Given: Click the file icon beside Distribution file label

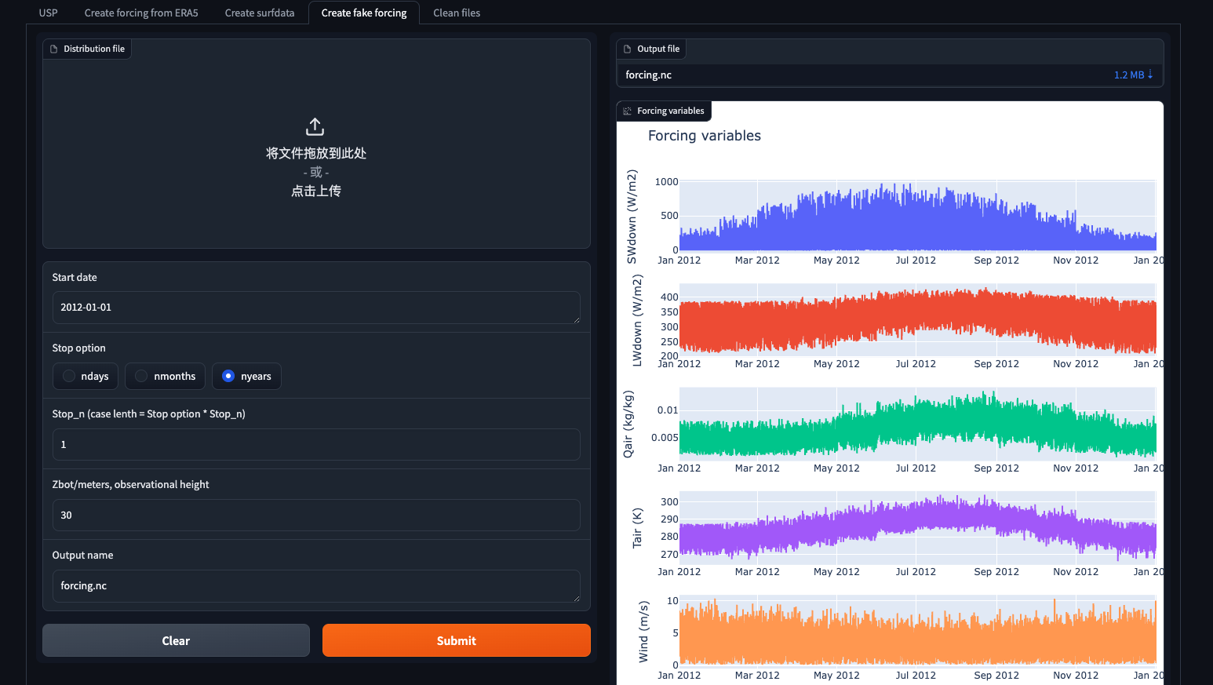Looking at the screenshot, I should [x=54, y=49].
